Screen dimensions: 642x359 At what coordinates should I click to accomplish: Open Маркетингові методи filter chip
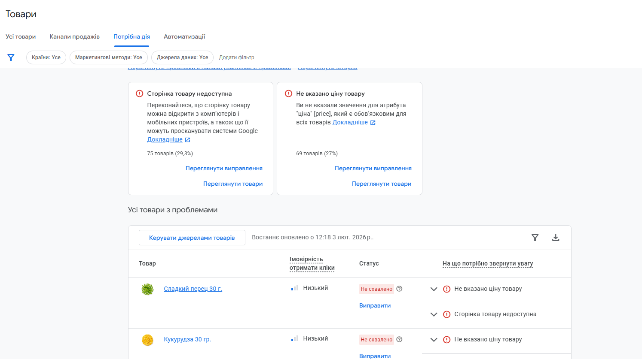(x=108, y=57)
